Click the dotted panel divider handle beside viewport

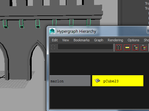(x=120, y=23)
